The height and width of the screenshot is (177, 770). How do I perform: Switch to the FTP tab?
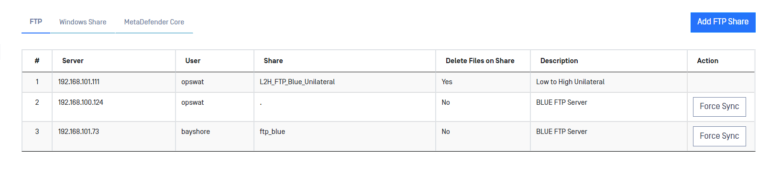pos(36,22)
